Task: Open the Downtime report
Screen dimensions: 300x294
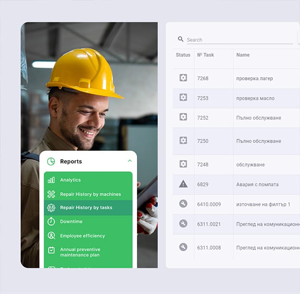Action: pos(71,221)
